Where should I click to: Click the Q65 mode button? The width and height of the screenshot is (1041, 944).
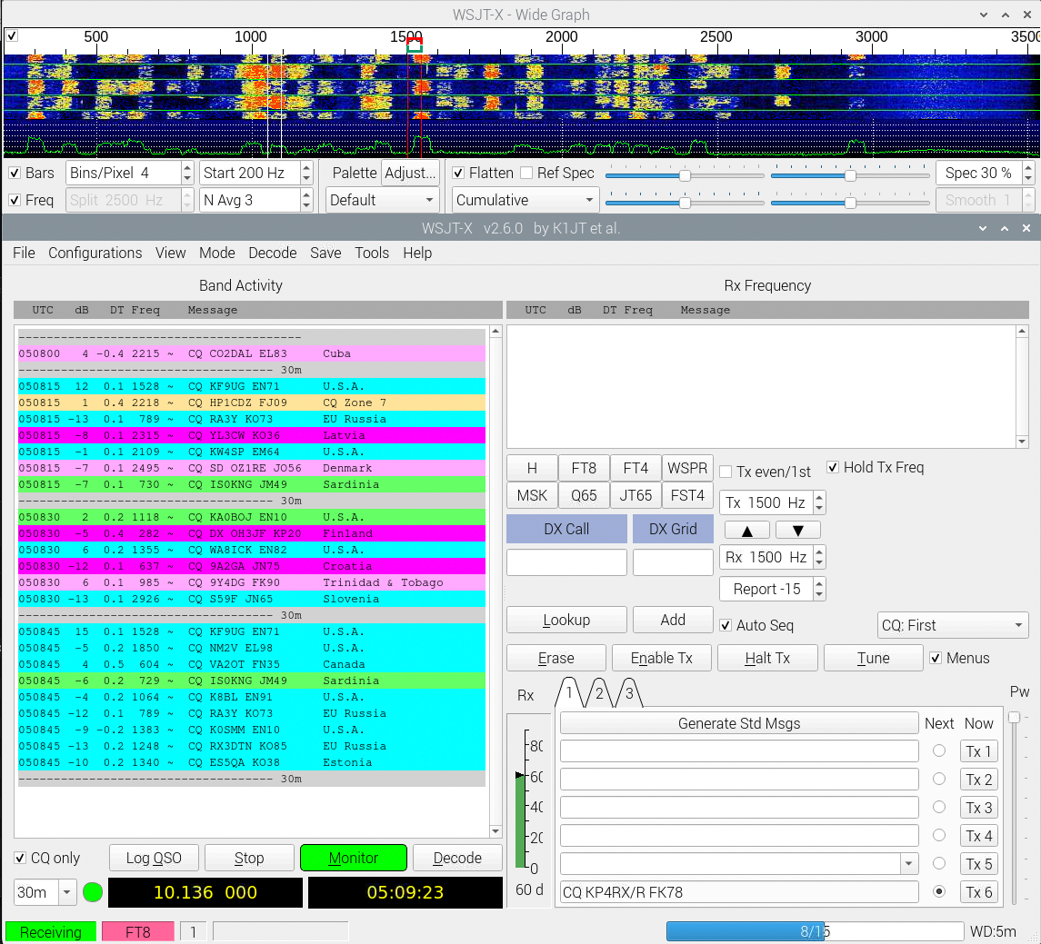tap(584, 495)
